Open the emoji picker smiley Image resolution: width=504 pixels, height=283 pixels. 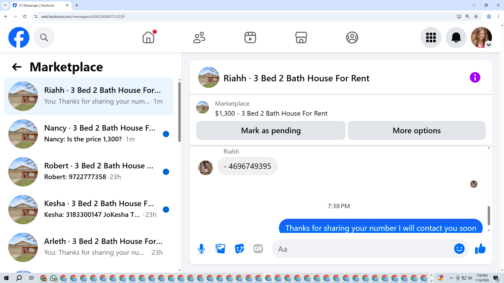click(459, 249)
